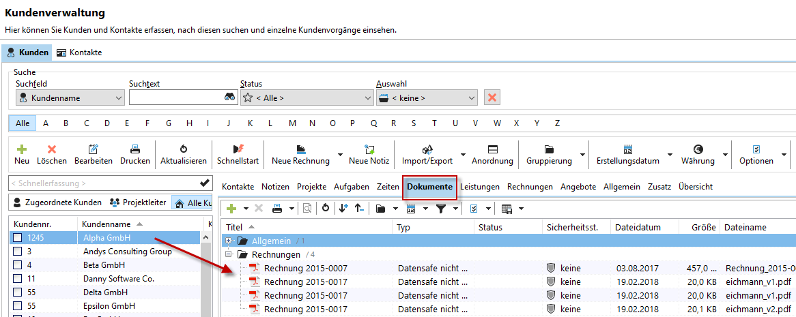Refresh list with Aktualisieren

183,149
